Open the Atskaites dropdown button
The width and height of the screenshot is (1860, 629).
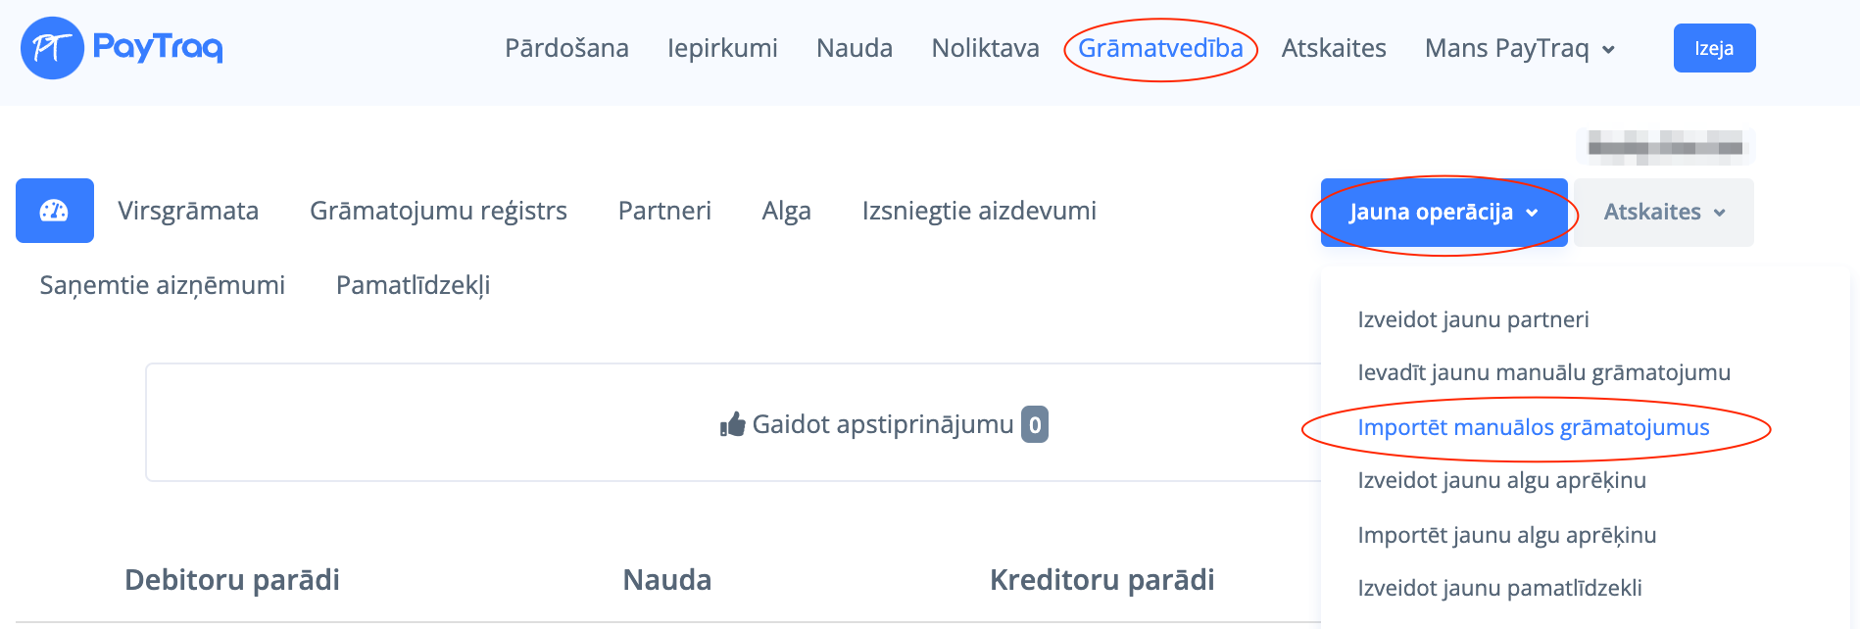1663,213
